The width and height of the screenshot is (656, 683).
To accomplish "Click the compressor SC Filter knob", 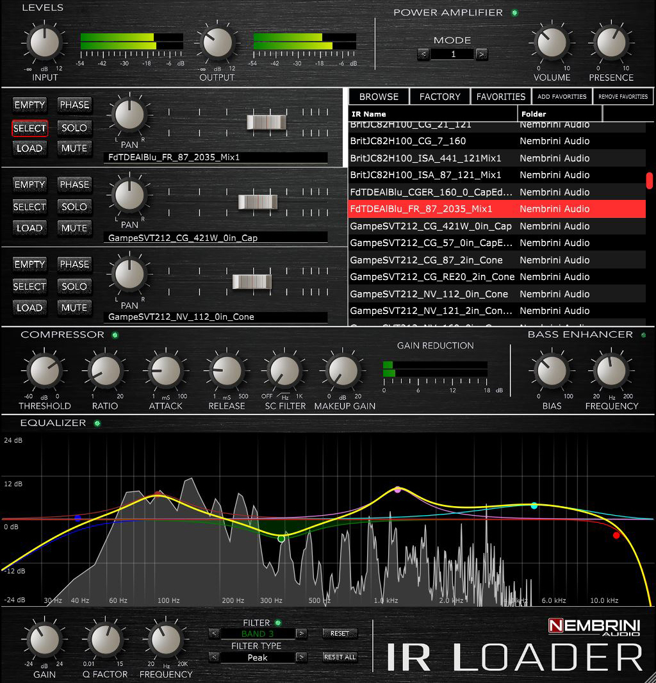I will pos(284,371).
